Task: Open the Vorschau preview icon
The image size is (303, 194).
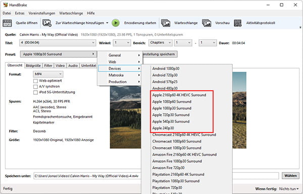Action: tap(207, 23)
